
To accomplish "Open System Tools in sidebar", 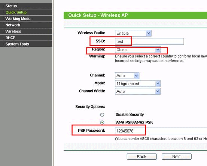I will (x=26, y=44).
